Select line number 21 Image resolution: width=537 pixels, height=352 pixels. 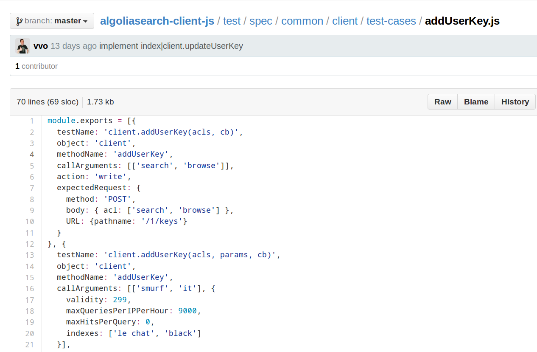point(30,345)
